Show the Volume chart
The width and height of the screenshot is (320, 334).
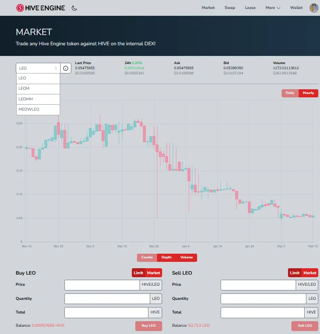186,258
